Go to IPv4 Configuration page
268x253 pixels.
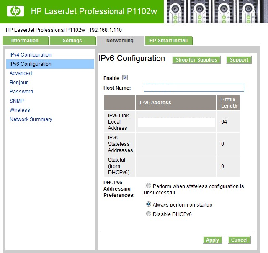click(31, 55)
